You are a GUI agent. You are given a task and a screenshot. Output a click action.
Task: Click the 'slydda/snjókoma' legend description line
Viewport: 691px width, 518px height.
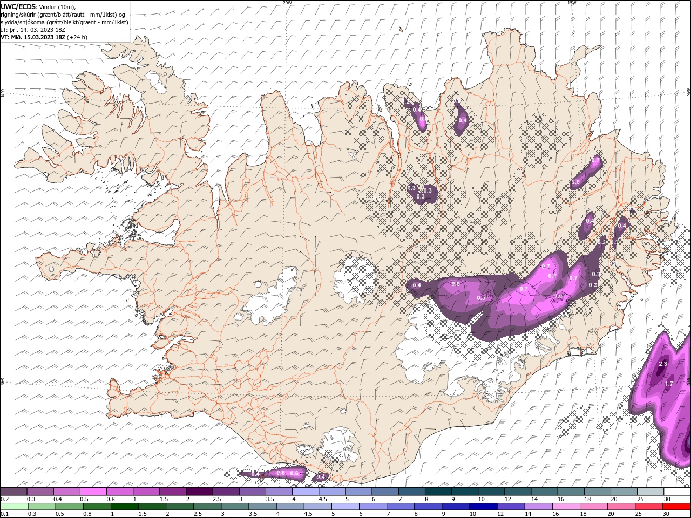click(x=65, y=22)
